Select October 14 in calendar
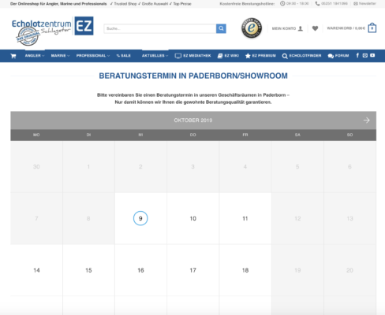 click(x=36, y=270)
